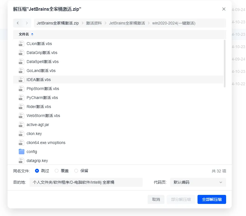Select file name datagrip.key

tap(37, 161)
